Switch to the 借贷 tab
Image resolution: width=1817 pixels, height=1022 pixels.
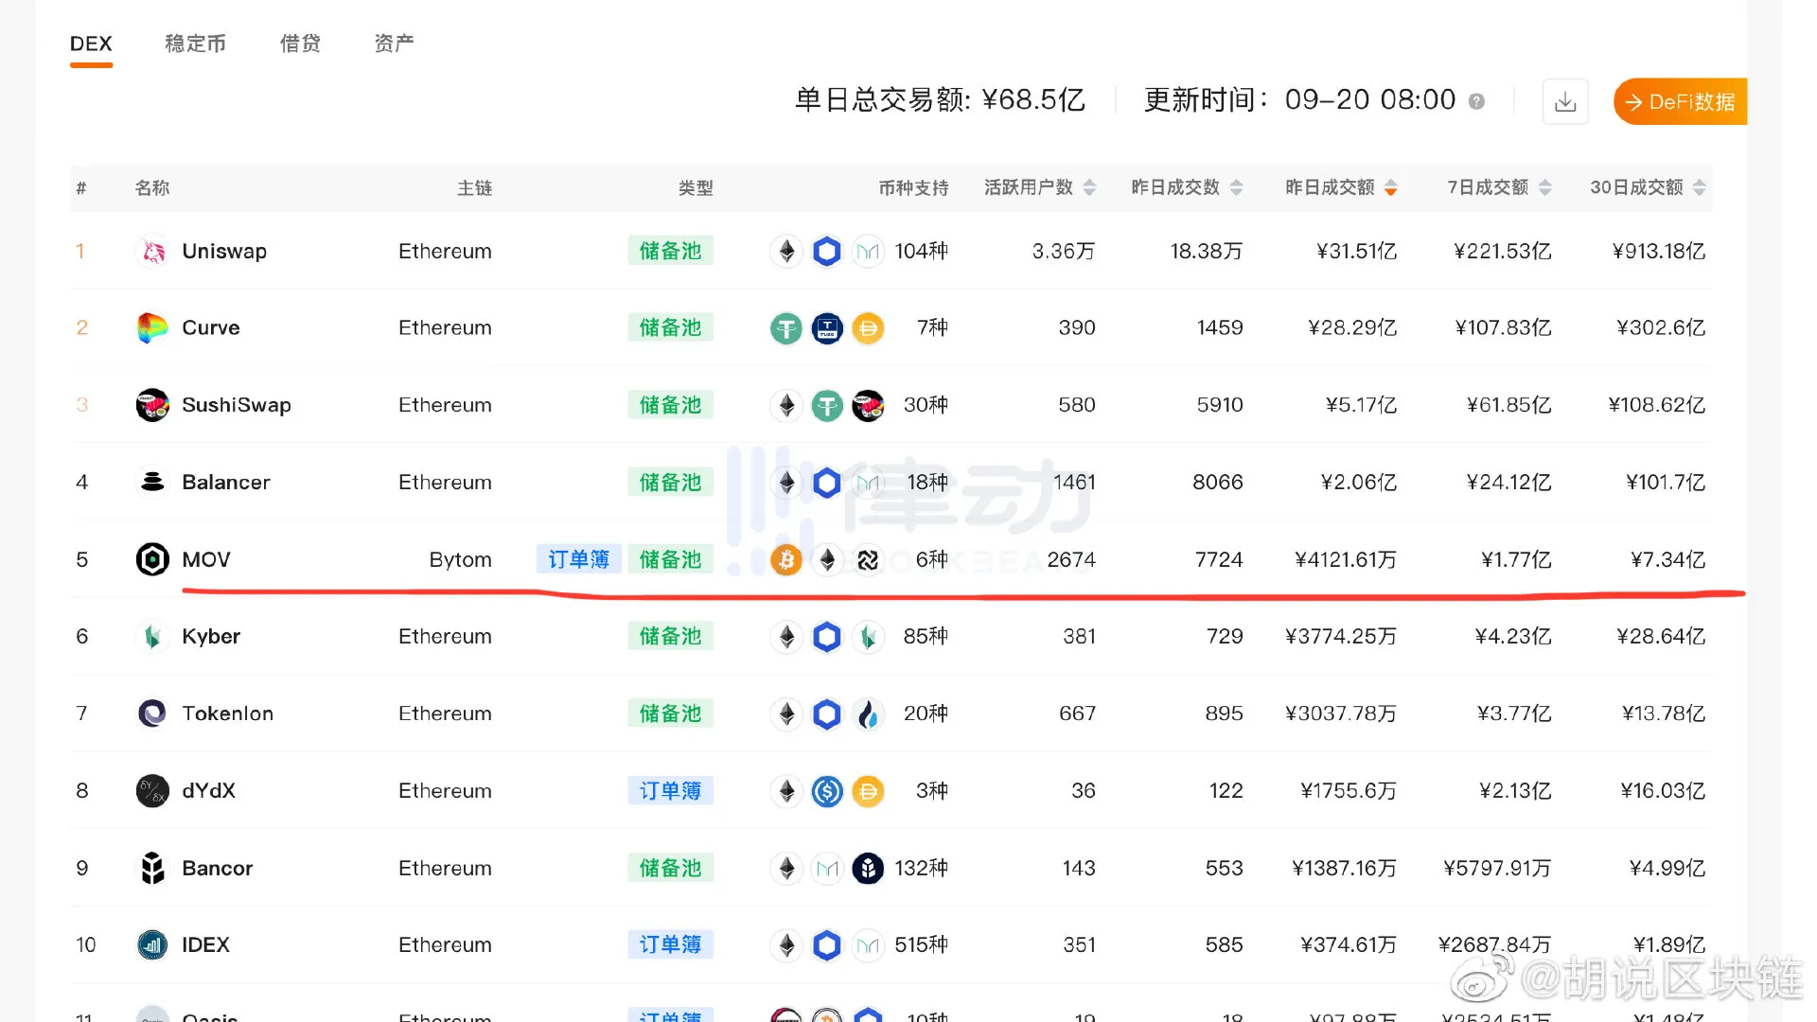[300, 44]
